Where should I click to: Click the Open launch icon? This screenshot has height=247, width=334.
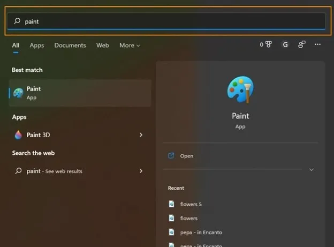pos(171,156)
